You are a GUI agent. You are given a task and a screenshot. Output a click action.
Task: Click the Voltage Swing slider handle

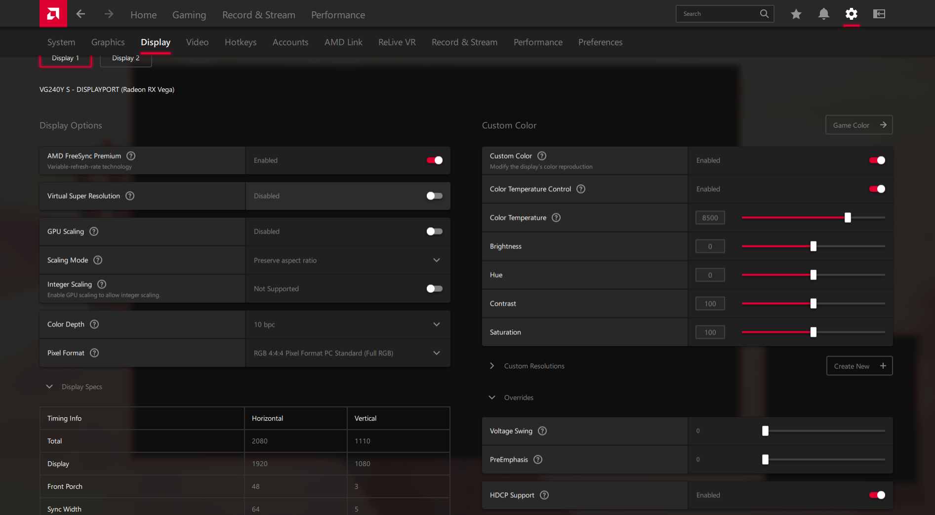coord(765,431)
